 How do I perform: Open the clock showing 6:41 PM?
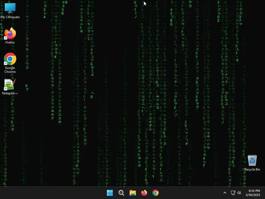click(254, 191)
